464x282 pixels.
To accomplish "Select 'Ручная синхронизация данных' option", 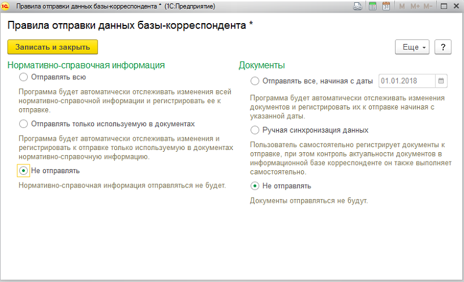I will 255,130.
